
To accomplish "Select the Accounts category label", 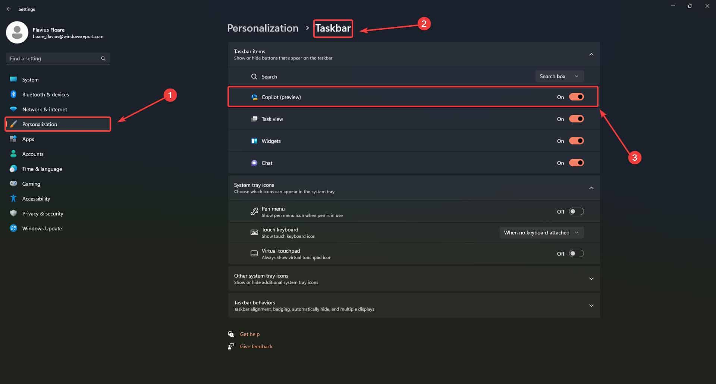I will pos(33,154).
